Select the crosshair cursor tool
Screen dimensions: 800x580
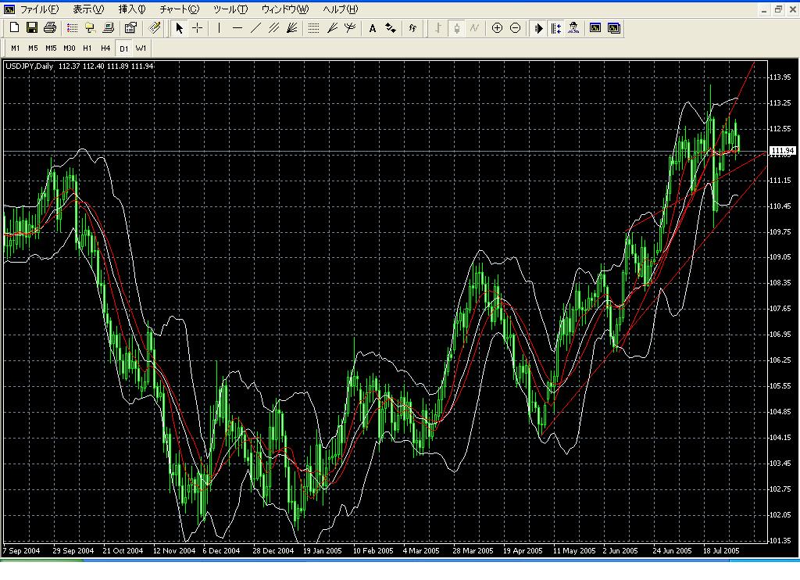pyautogui.click(x=198, y=28)
